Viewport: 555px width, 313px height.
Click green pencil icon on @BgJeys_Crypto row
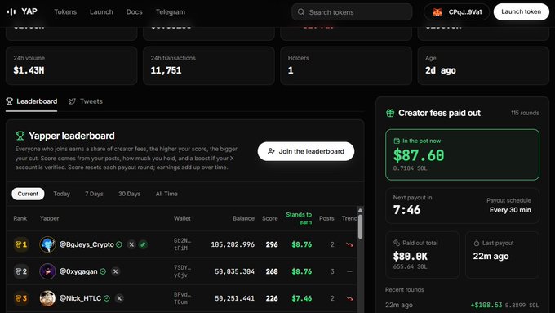click(144, 244)
